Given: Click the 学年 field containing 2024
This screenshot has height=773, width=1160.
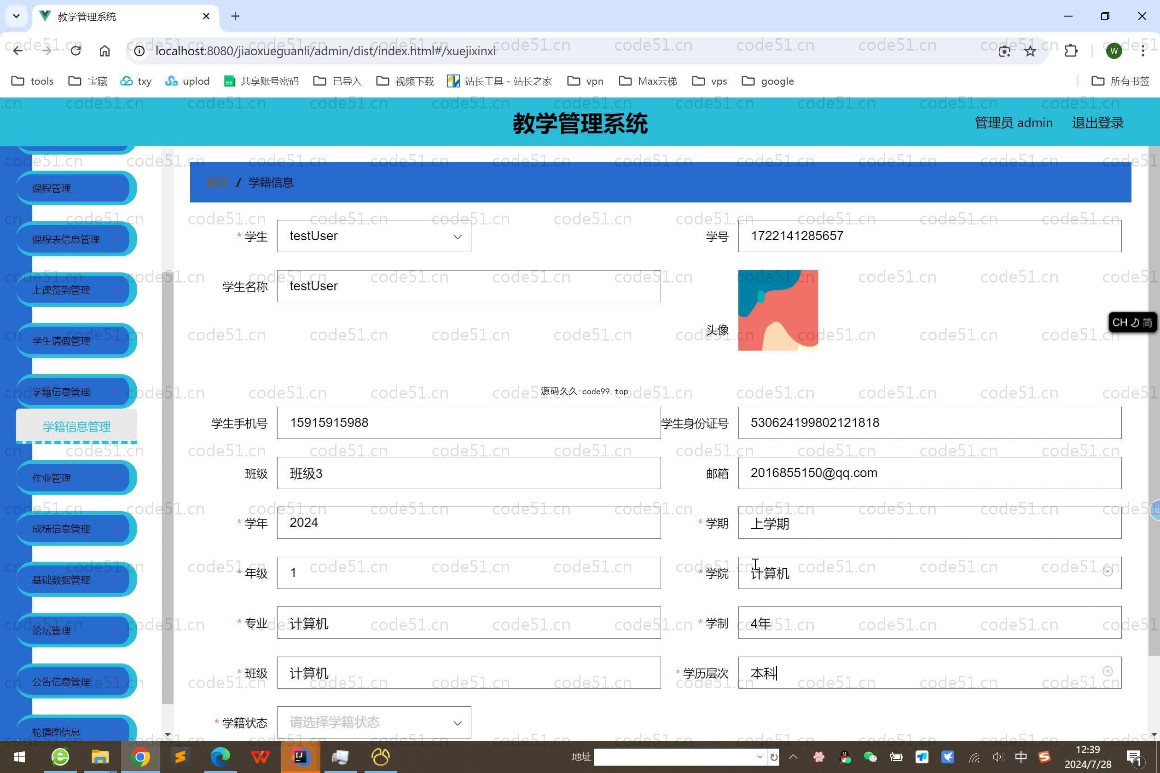Looking at the screenshot, I should coord(469,523).
